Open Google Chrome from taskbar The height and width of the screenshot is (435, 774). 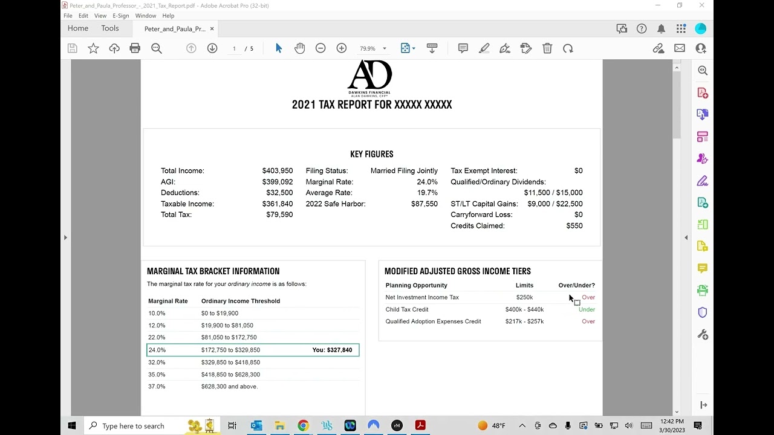[303, 426]
